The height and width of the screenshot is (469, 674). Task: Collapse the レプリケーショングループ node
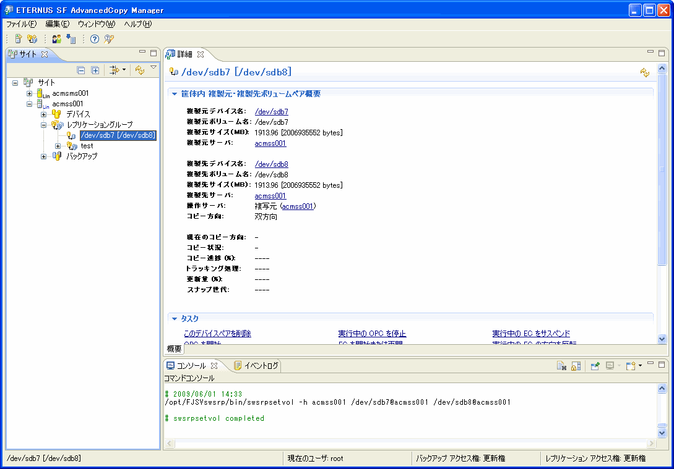click(43, 125)
